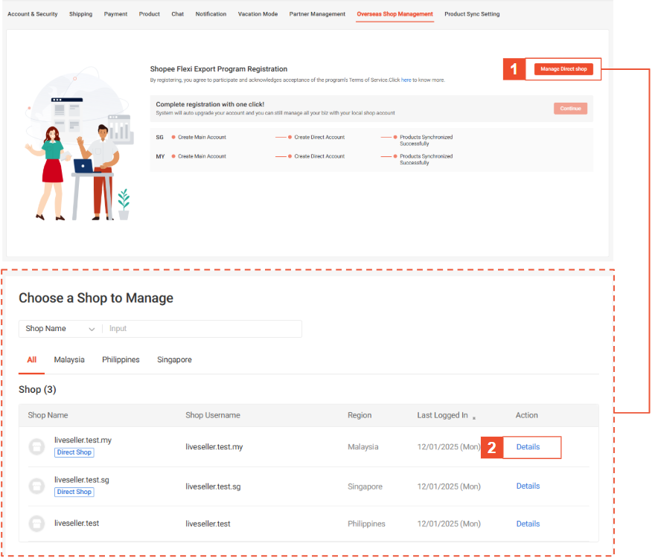Open the Vacation Mode tab
The height and width of the screenshot is (558, 658).
click(x=258, y=14)
